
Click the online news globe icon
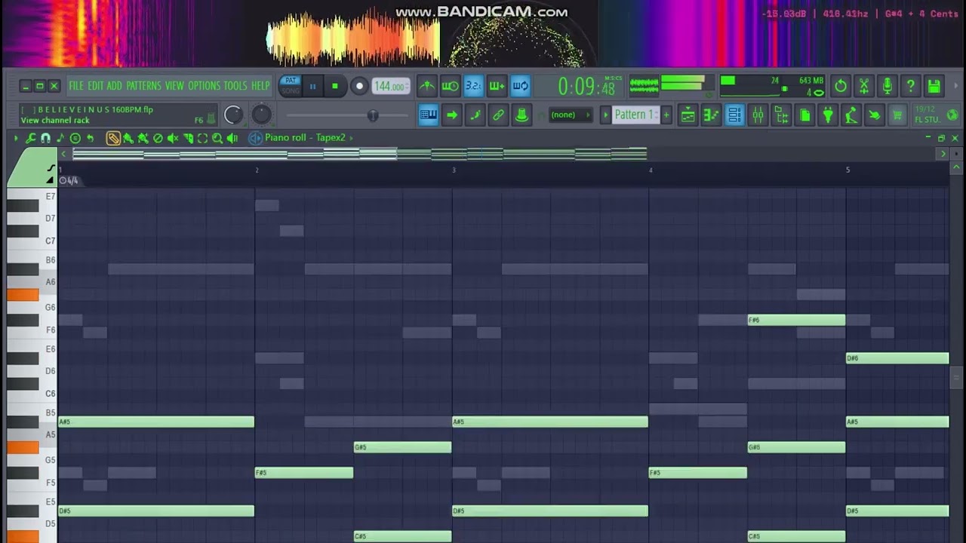pyautogui.click(x=952, y=115)
